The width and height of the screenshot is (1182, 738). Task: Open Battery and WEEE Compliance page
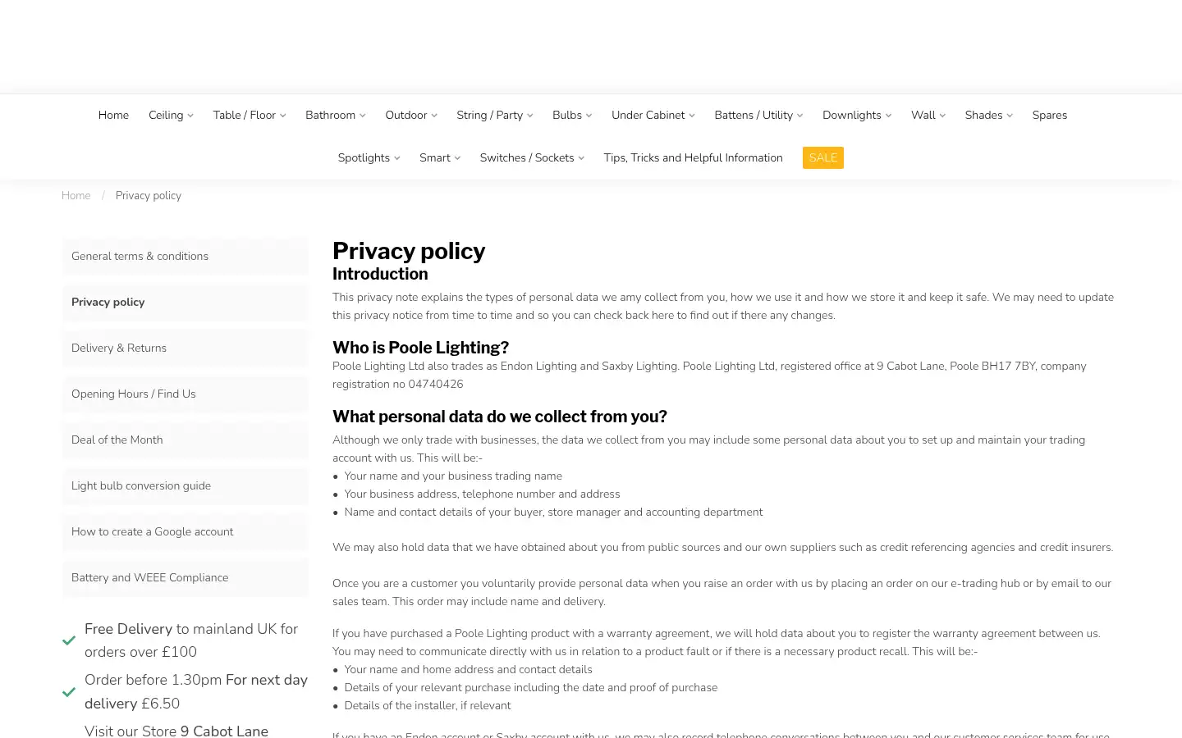tap(186, 577)
